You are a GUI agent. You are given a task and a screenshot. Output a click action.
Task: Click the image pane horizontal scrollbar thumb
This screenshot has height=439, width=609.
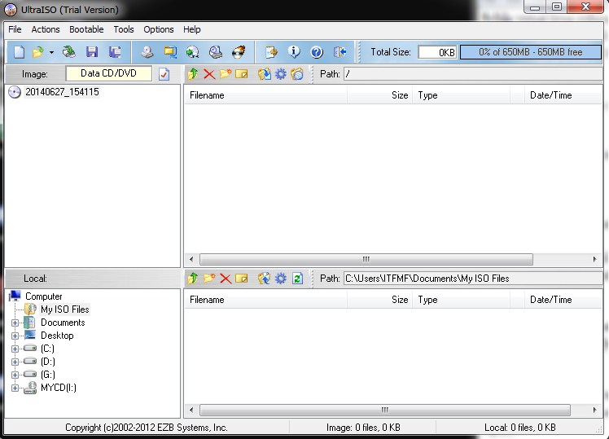coord(366,259)
